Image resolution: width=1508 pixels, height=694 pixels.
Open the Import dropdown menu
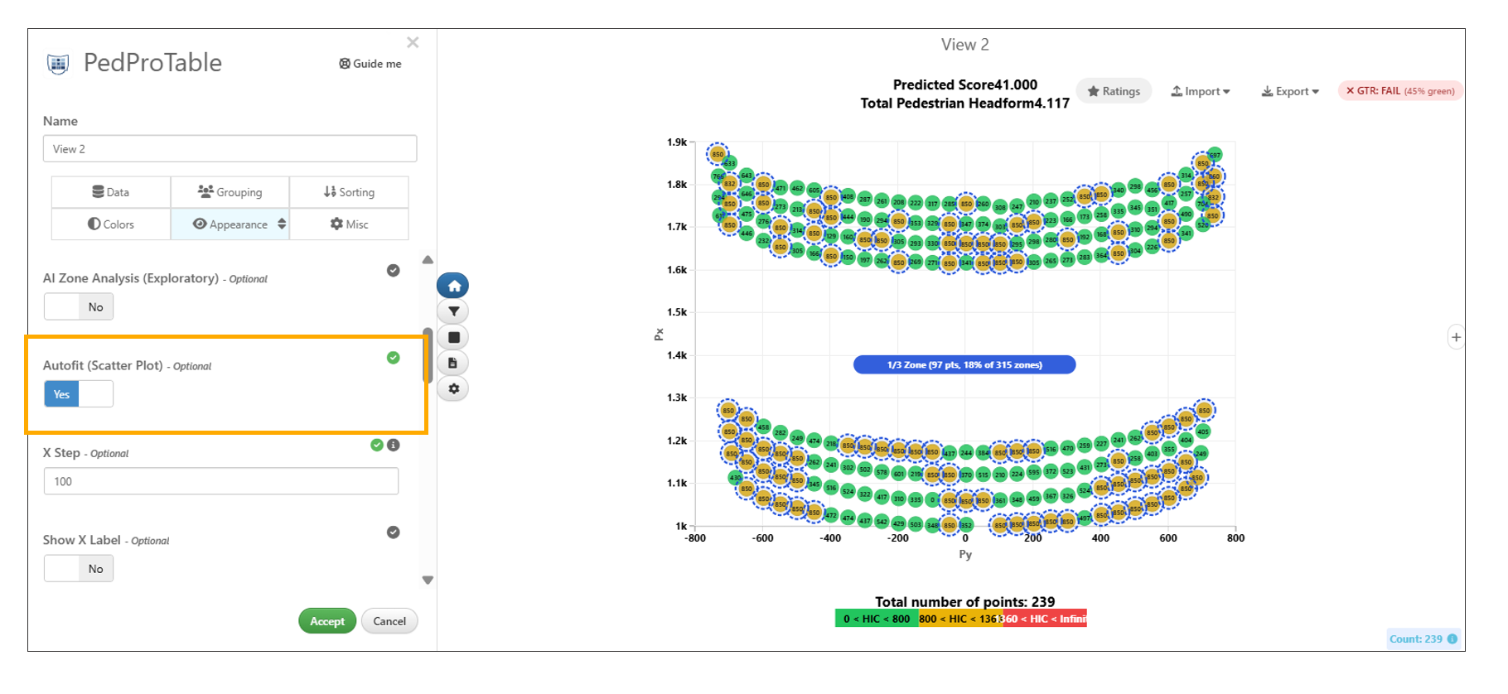click(x=1200, y=91)
